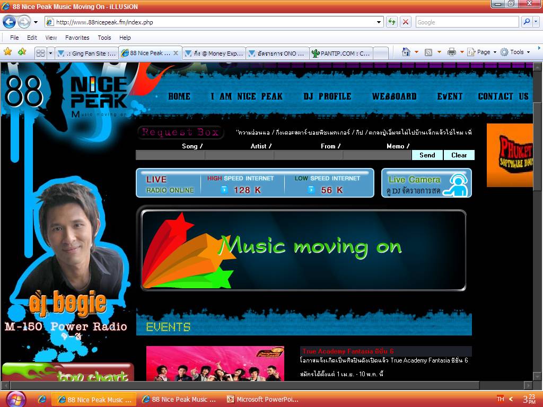Open the Tools menu in menu bar
The height and width of the screenshot is (407, 543).
(x=104, y=38)
